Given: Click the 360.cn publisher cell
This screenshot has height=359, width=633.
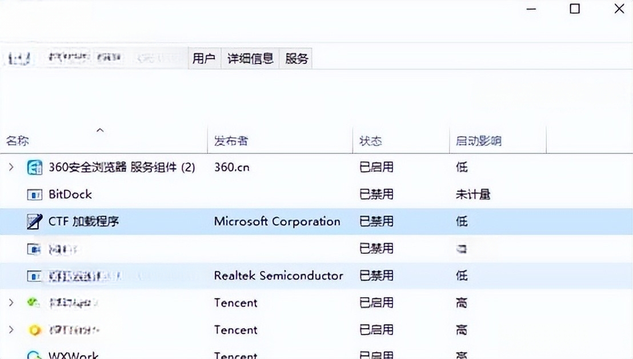Looking at the screenshot, I should click(x=232, y=167).
